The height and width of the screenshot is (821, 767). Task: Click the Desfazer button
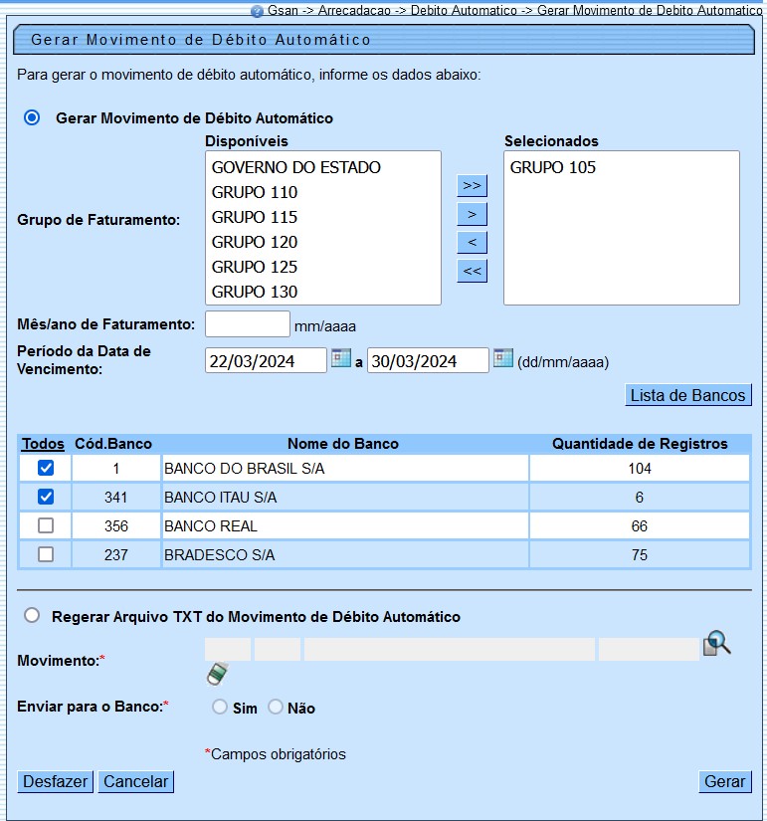tap(55, 781)
